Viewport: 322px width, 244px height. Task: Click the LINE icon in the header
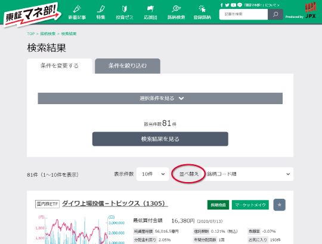pos(240,5)
